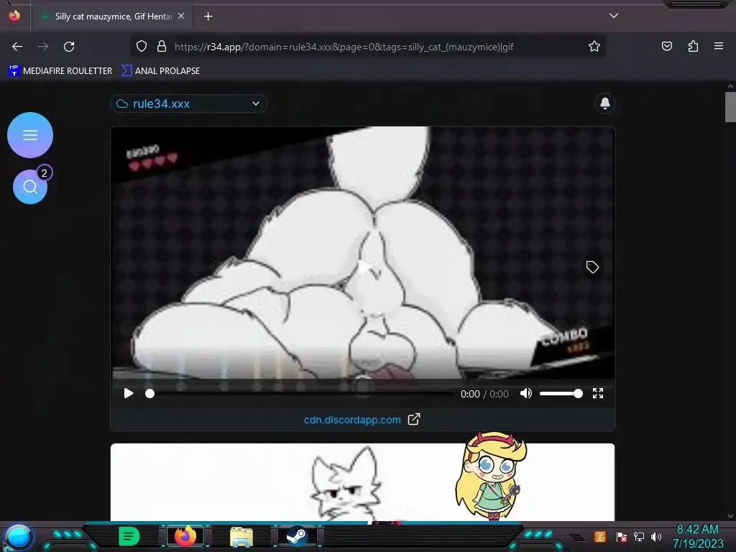This screenshot has height=552, width=736.
Task: Open the MEDIAFIRE ROULETTER bookmark
Action: pyautogui.click(x=60, y=71)
